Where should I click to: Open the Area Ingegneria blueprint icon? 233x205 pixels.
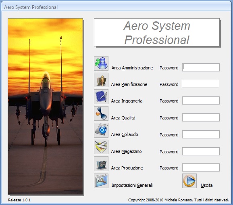[x=101, y=96]
